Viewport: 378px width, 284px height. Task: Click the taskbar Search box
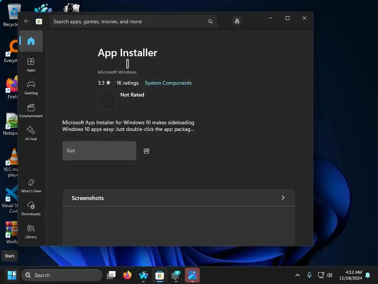pos(62,275)
